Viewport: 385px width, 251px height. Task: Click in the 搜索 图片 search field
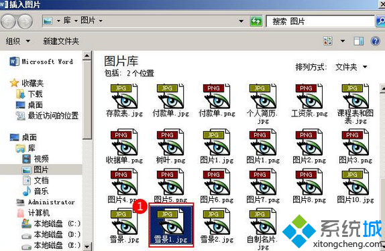coord(320,21)
